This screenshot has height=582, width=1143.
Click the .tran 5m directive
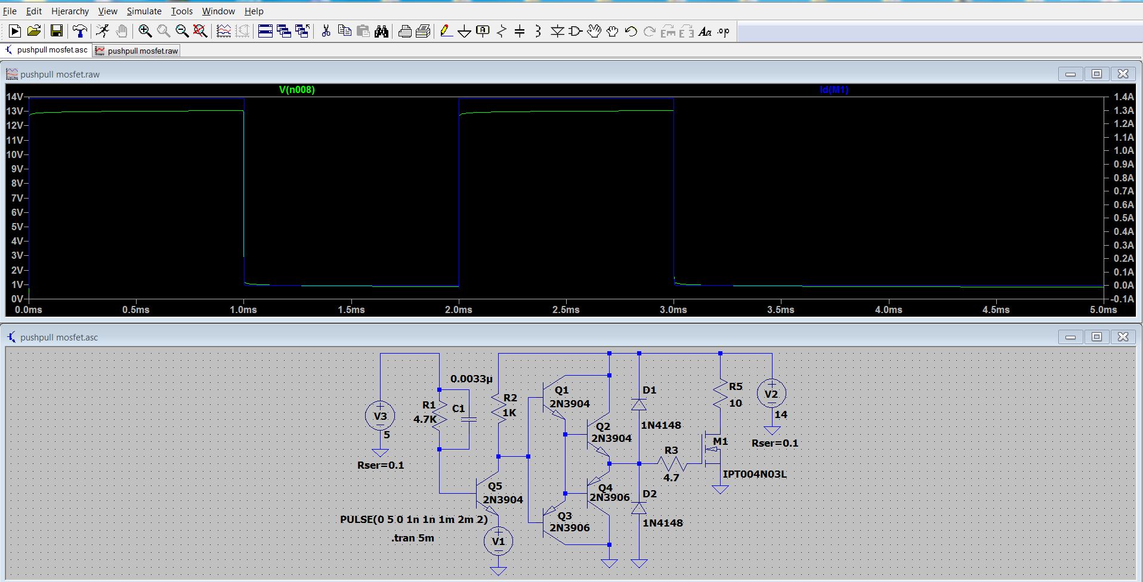point(413,538)
